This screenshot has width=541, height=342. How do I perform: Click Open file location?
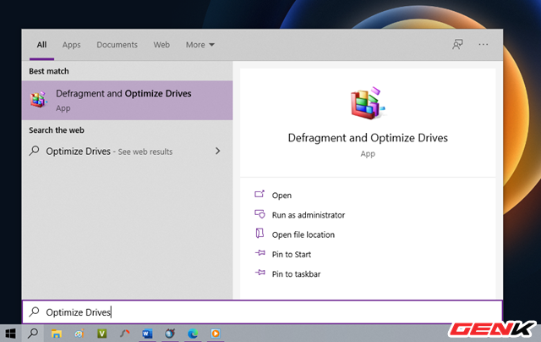point(303,234)
